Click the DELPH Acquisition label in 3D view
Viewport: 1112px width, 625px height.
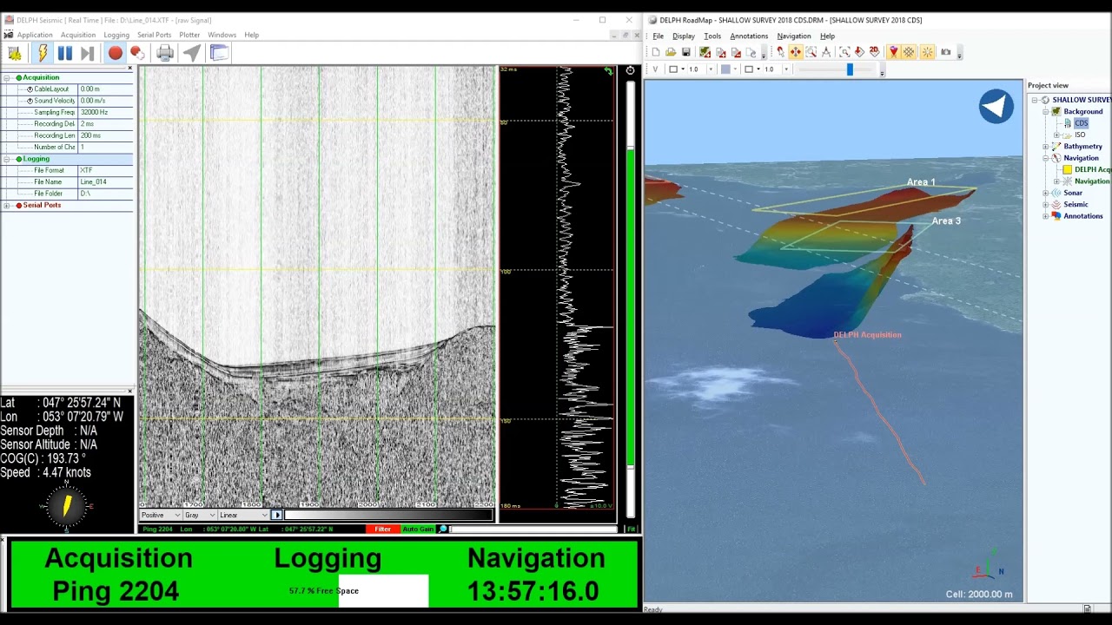pyautogui.click(x=867, y=335)
